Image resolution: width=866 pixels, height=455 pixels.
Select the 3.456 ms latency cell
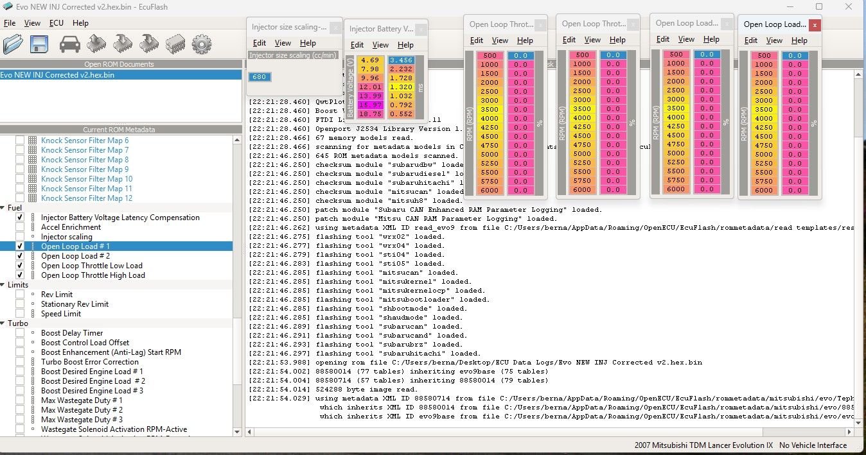[401, 60]
